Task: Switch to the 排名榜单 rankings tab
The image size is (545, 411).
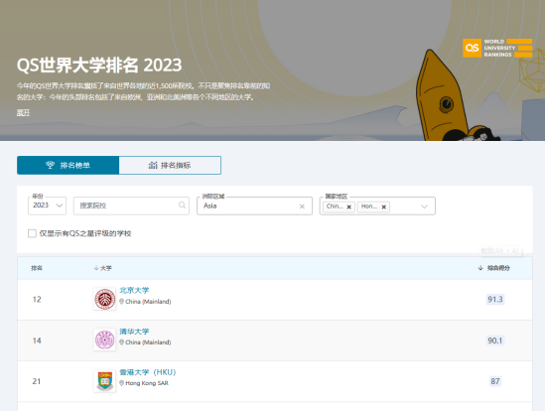Action: tap(68, 165)
